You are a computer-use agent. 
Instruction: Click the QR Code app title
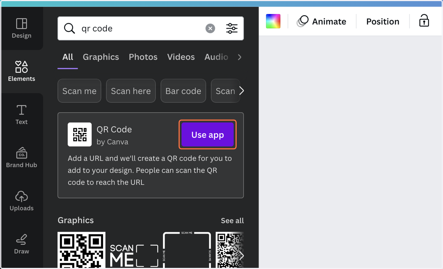pos(114,129)
